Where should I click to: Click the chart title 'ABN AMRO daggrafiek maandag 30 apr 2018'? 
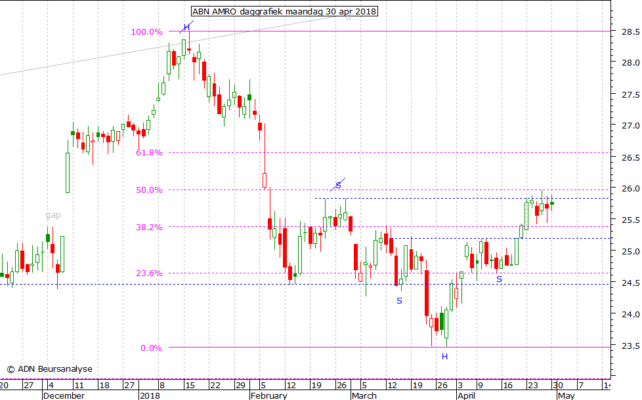tap(284, 11)
